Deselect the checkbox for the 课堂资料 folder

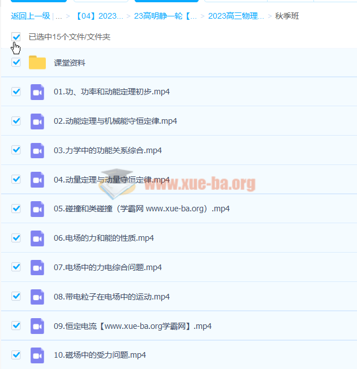[16, 62]
